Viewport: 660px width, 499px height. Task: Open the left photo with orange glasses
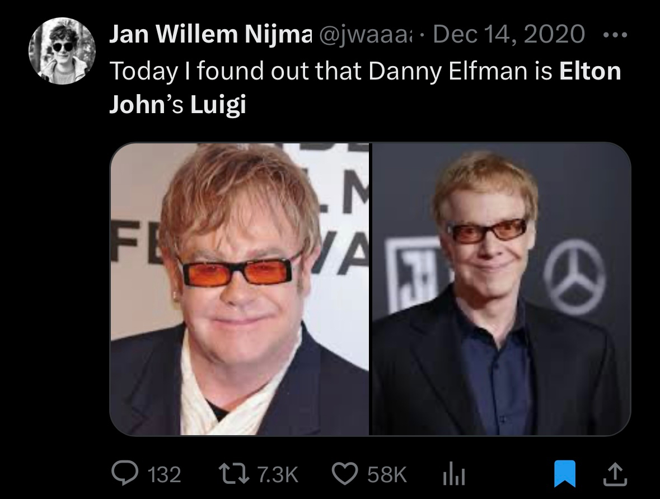[240, 290]
